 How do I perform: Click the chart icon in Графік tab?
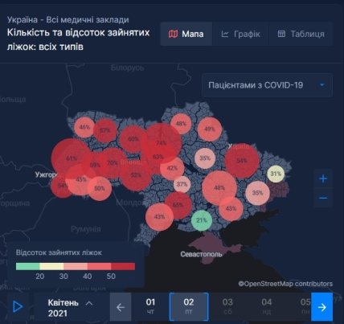pyautogui.click(x=225, y=34)
